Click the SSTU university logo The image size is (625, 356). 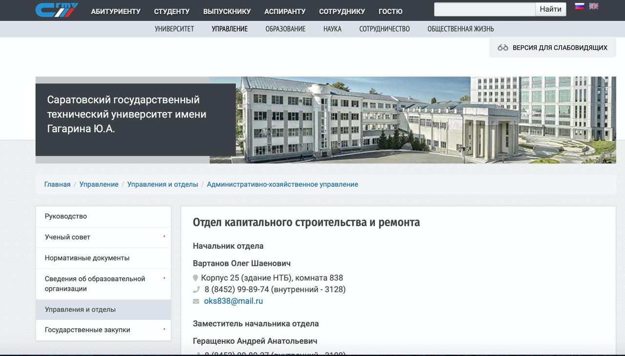point(57,10)
